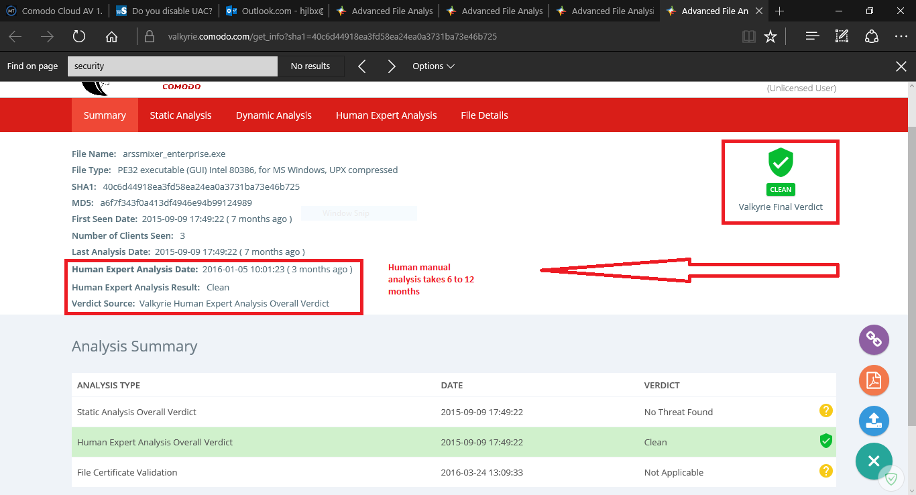This screenshot has width=916, height=495.
Task: Click the First Seen Date value
Action: tap(217, 219)
